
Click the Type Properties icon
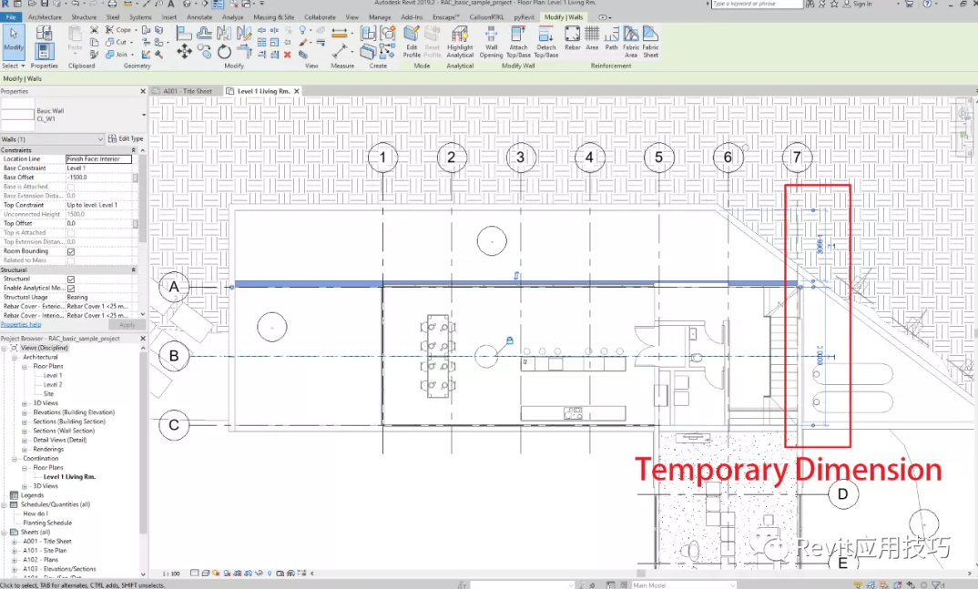[x=44, y=33]
